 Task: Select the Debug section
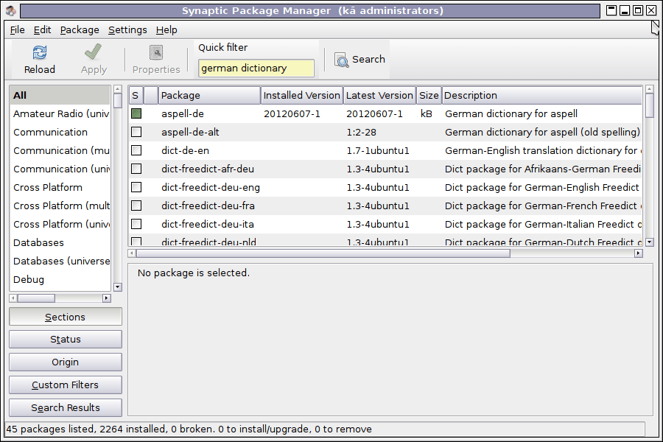(x=60, y=280)
